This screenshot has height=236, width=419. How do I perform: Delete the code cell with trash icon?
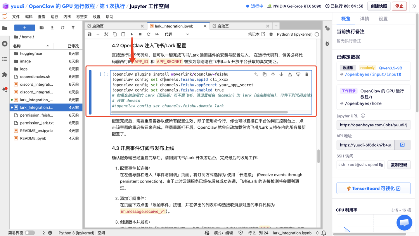pos(307,74)
